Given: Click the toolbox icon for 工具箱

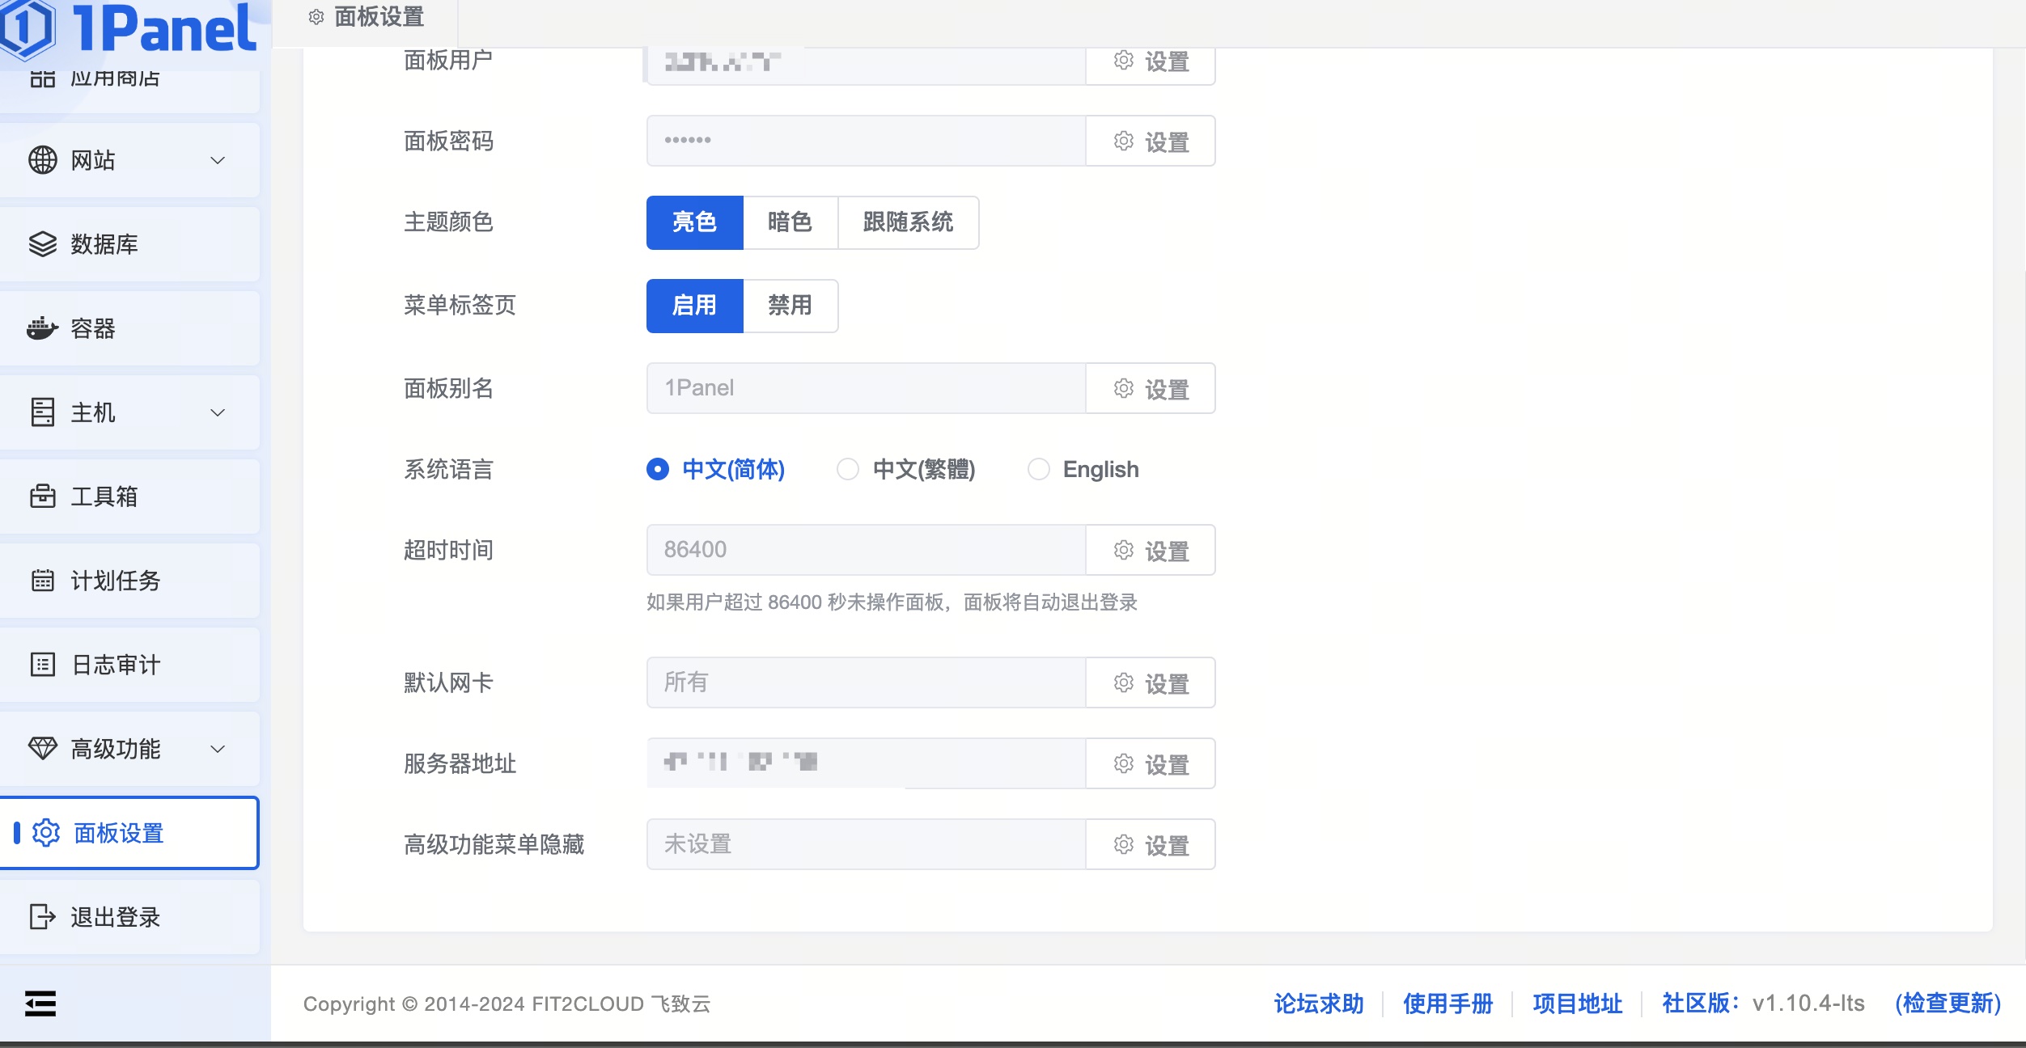Looking at the screenshot, I should pos(42,496).
